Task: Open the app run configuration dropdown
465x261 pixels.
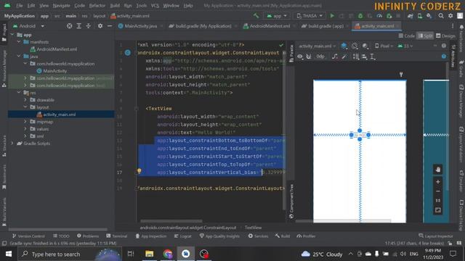Action: [277, 16]
